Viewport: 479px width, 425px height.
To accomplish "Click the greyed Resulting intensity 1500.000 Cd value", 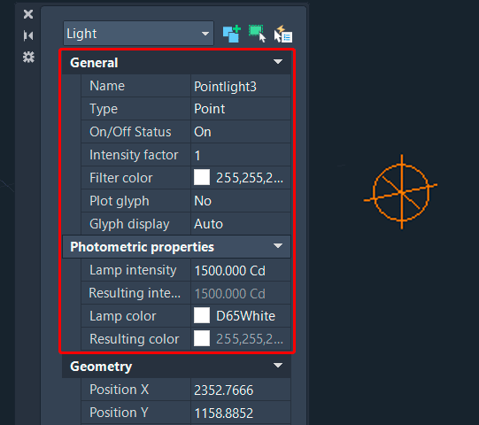I will click(x=230, y=294).
